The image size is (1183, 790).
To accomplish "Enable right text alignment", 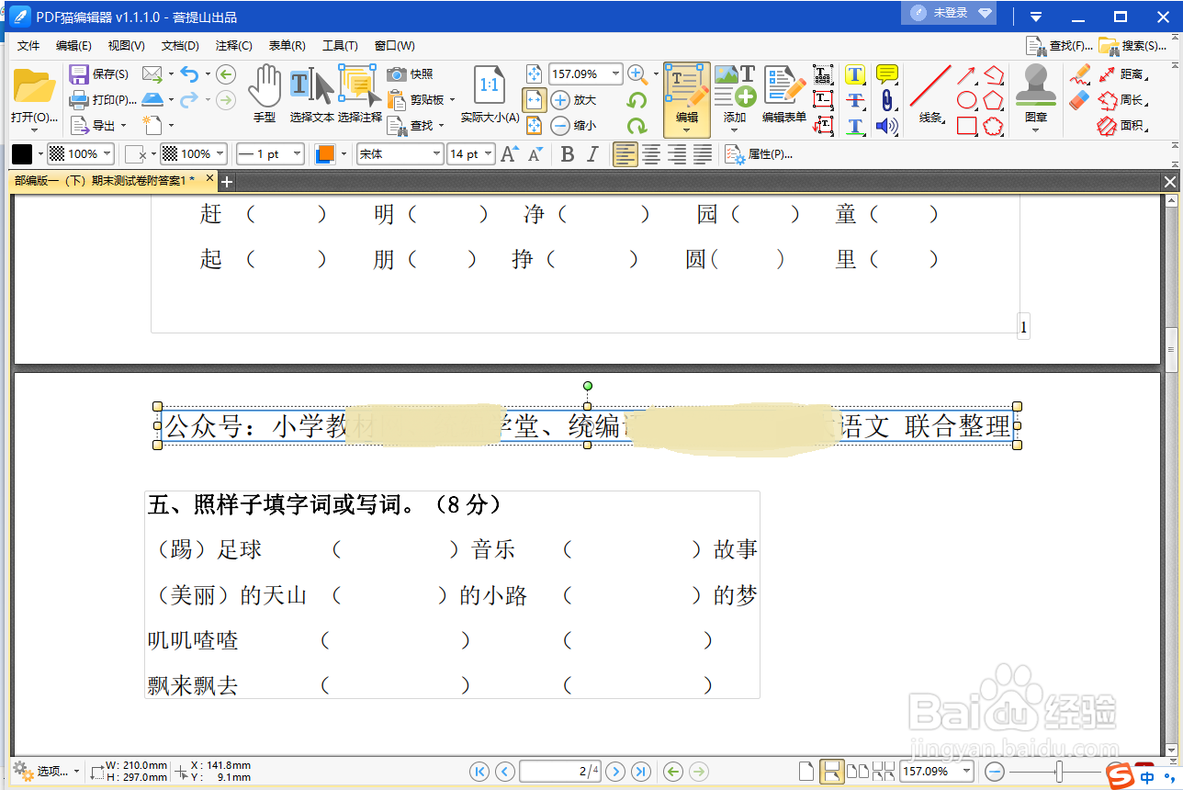I will coord(677,154).
